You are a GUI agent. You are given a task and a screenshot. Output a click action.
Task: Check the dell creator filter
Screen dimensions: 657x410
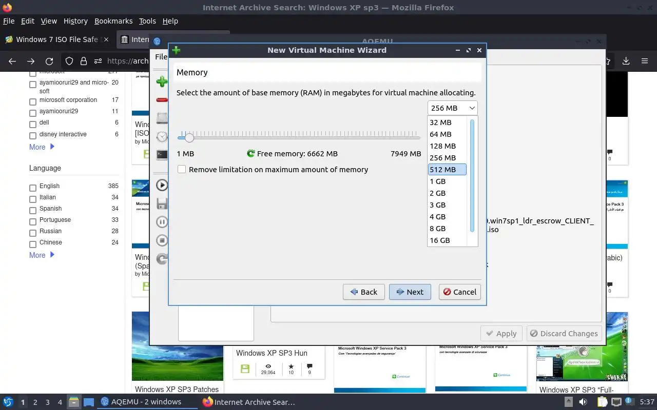(x=33, y=125)
